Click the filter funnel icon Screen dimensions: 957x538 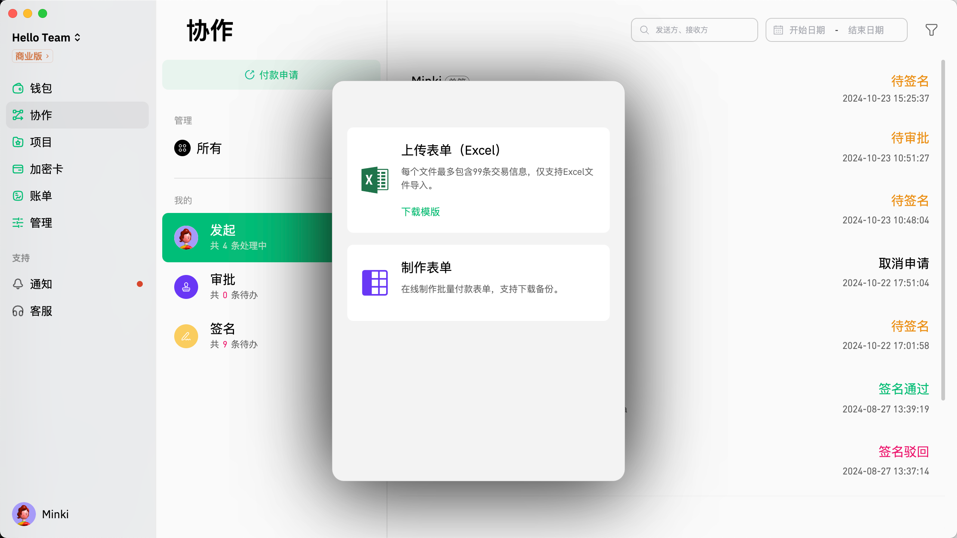pos(931,30)
